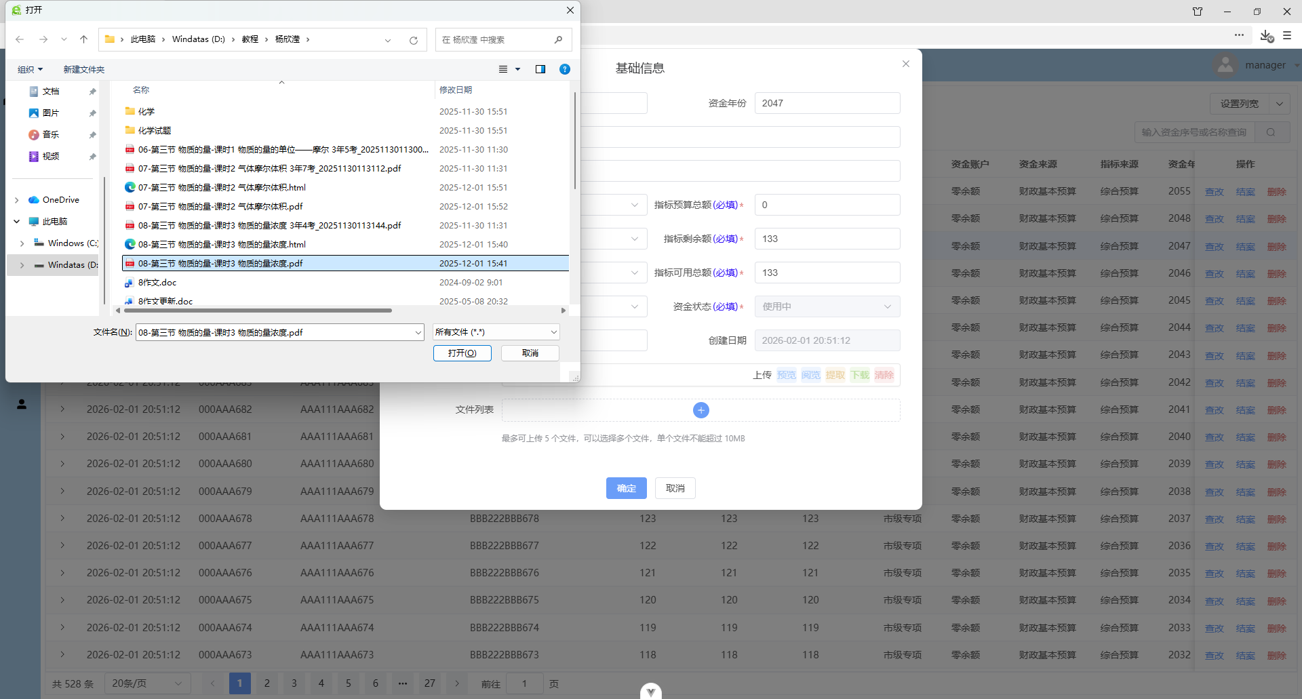Image resolution: width=1302 pixels, height=699 pixels.
Task: Go to next page arrow
Action: point(457,683)
